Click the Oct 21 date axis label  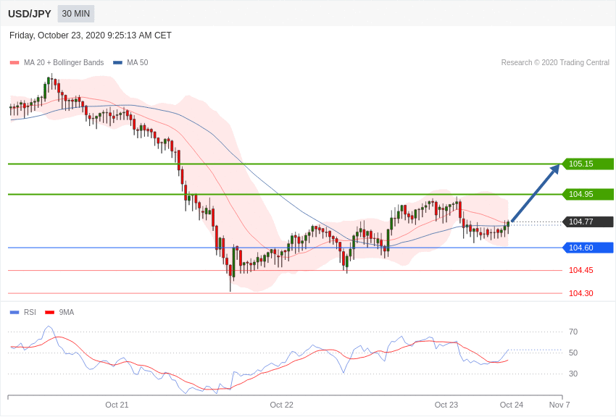tap(117, 405)
